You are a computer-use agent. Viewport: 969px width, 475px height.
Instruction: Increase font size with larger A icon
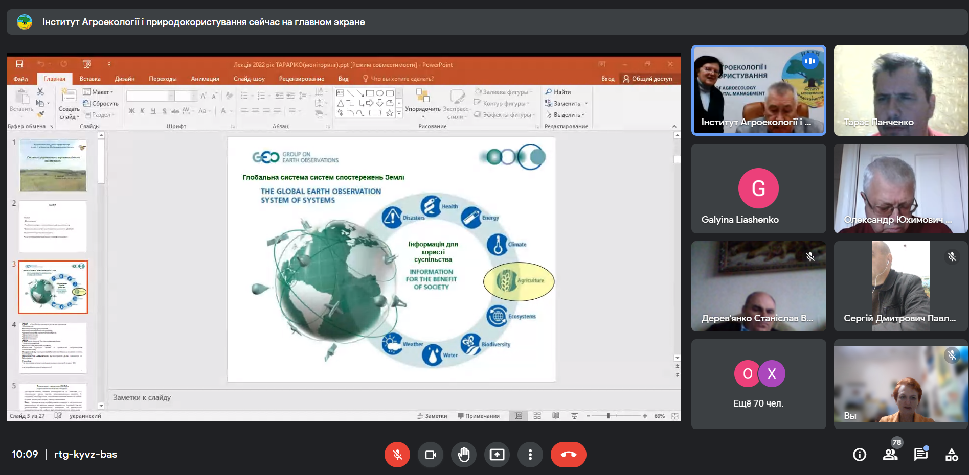[x=204, y=96]
